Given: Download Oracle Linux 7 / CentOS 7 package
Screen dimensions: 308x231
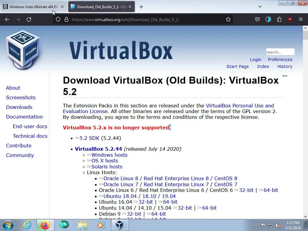Looking at the screenshot, I should [x=170, y=184].
